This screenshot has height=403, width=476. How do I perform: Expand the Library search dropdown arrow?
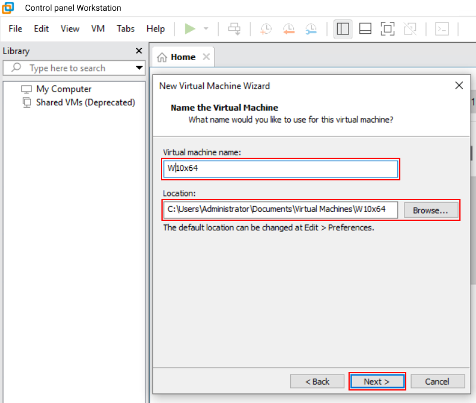[x=139, y=68]
